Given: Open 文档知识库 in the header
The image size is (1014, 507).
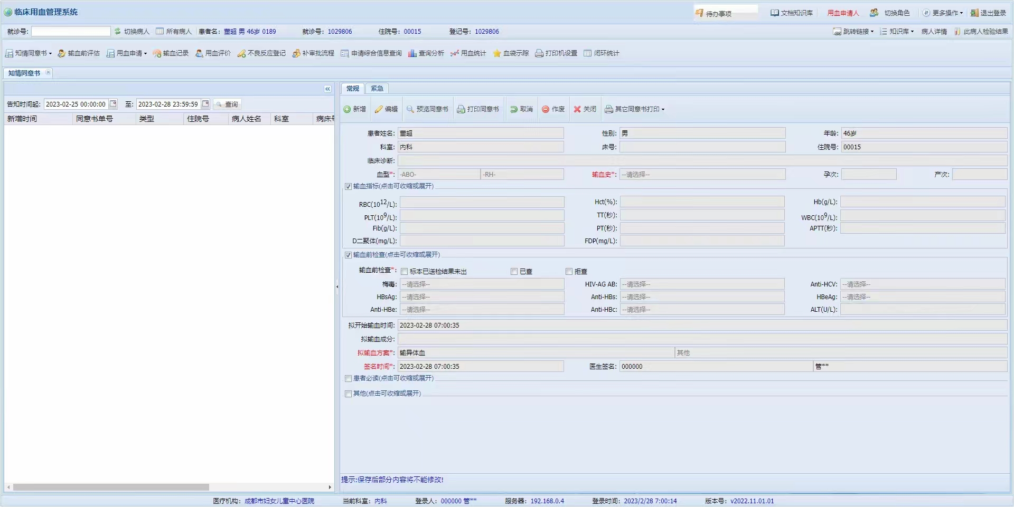Looking at the screenshot, I should 792,13.
